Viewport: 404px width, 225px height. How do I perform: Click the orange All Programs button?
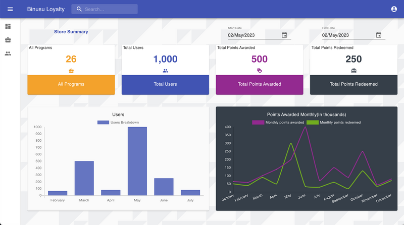(71, 84)
